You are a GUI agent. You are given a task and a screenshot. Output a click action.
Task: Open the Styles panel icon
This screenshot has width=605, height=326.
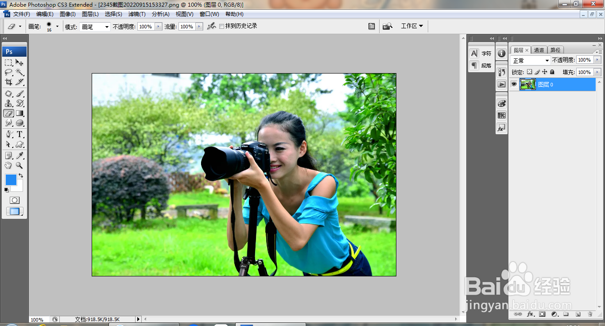501,128
